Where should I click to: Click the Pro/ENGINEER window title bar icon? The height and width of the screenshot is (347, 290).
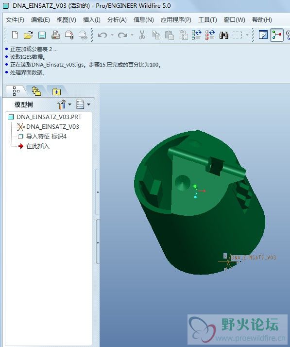click(x=6, y=5)
